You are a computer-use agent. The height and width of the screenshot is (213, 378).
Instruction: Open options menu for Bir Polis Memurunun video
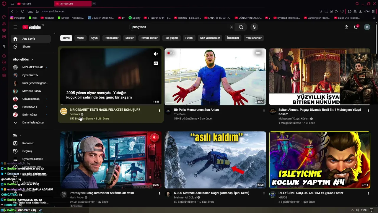point(264,110)
